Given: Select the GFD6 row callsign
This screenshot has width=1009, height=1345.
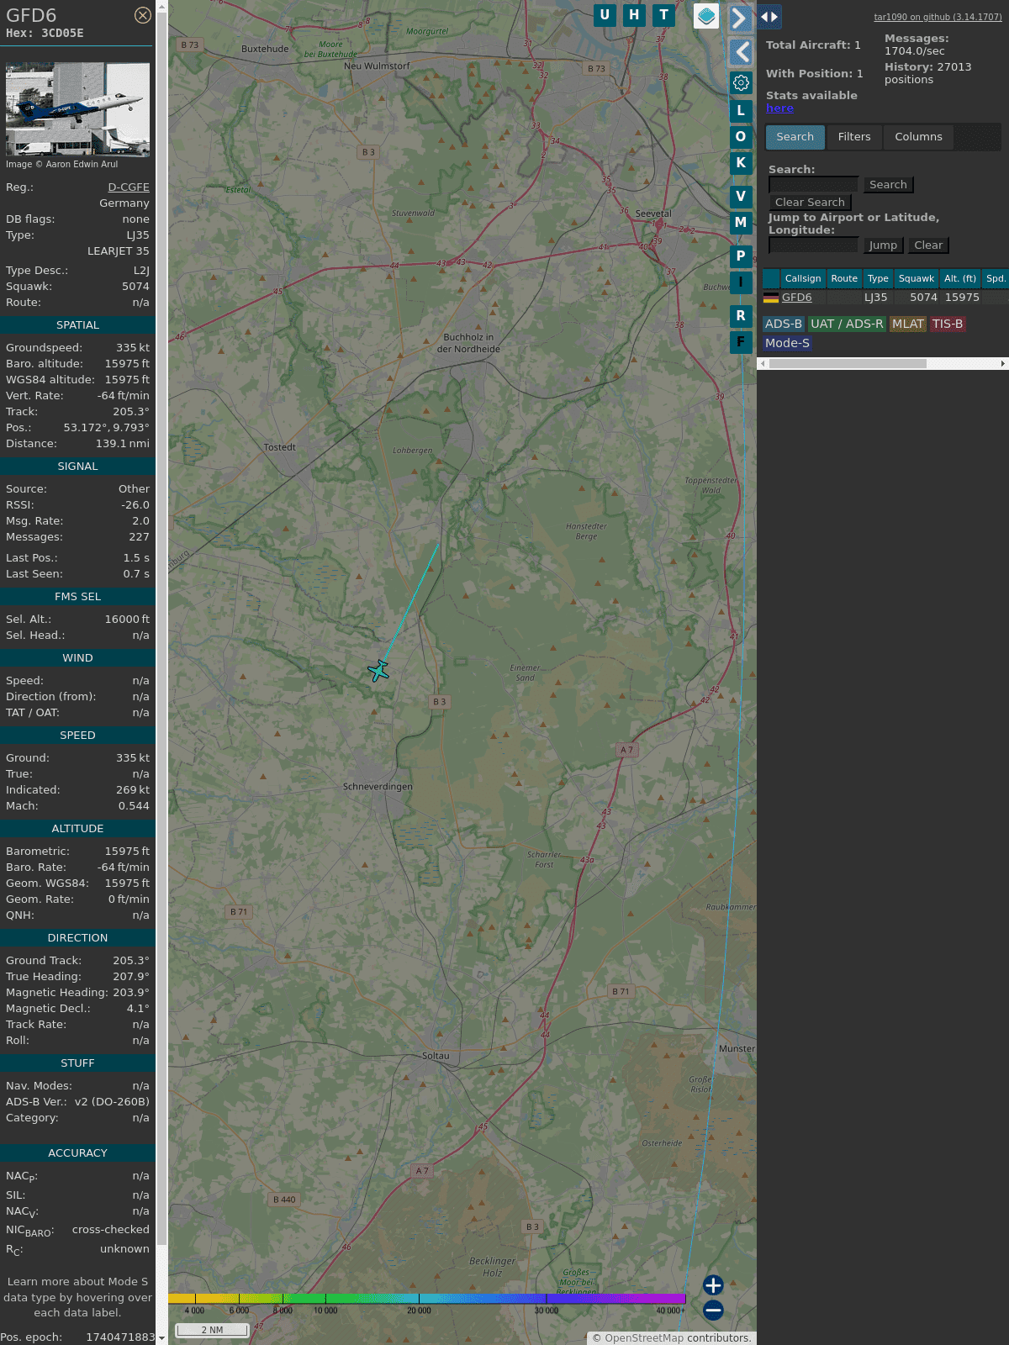Looking at the screenshot, I should point(796,298).
